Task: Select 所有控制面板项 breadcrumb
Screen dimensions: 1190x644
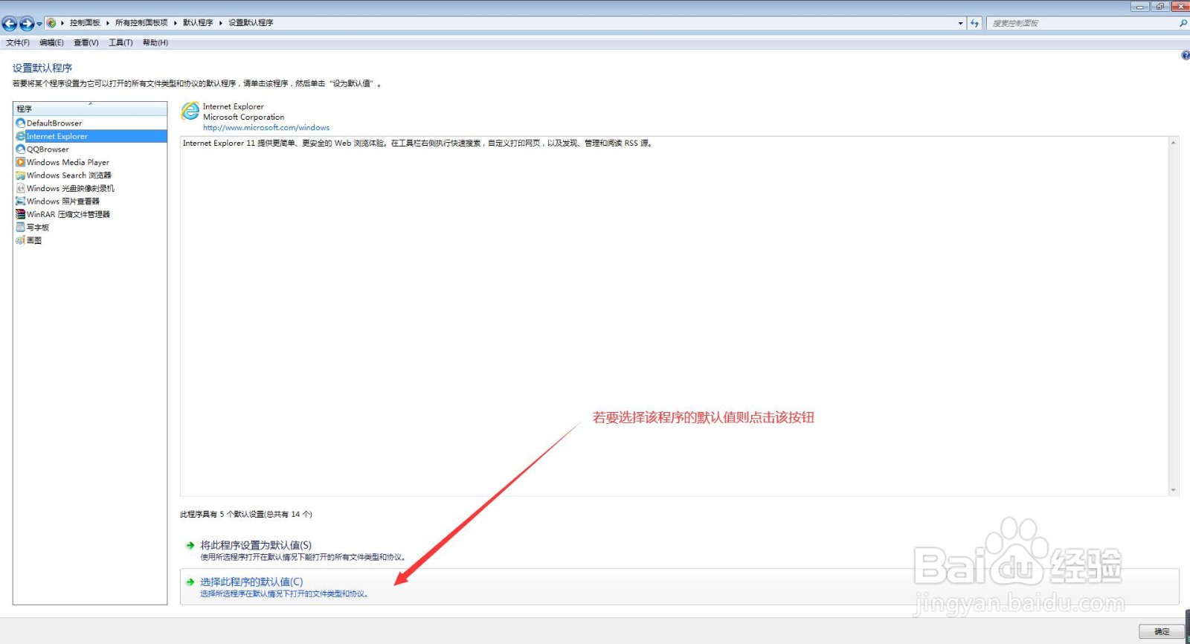Action: tap(141, 23)
